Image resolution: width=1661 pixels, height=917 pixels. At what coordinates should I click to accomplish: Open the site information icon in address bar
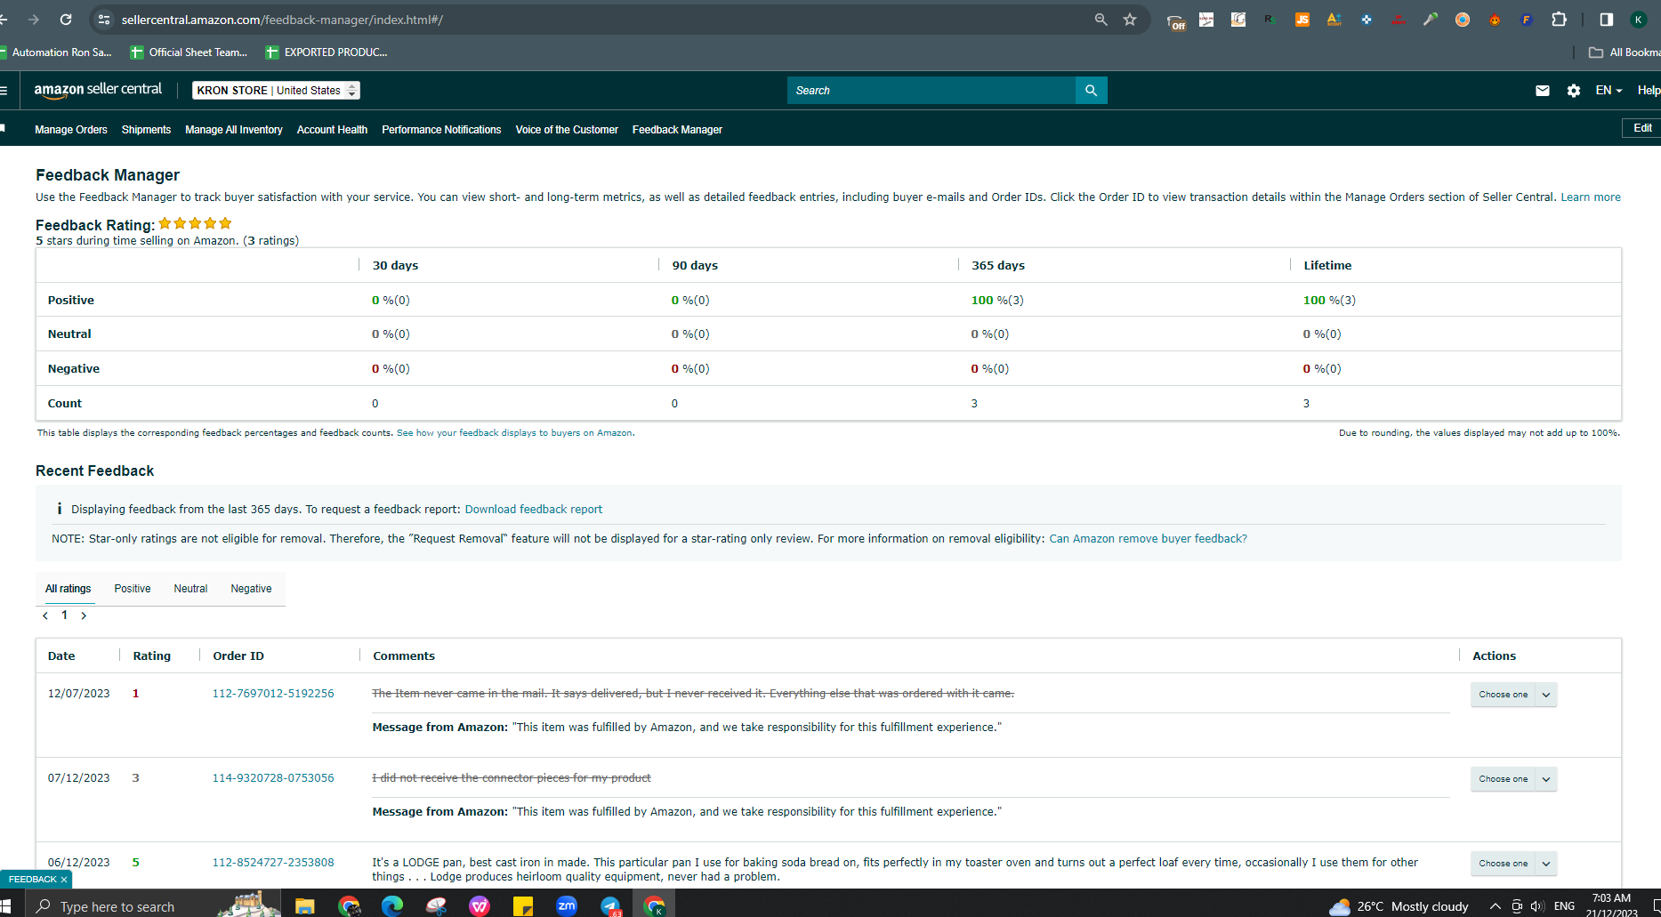[104, 20]
